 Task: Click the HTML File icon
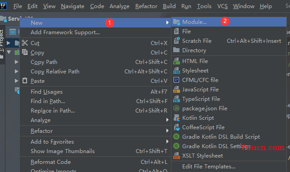pyautogui.click(x=176, y=61)
